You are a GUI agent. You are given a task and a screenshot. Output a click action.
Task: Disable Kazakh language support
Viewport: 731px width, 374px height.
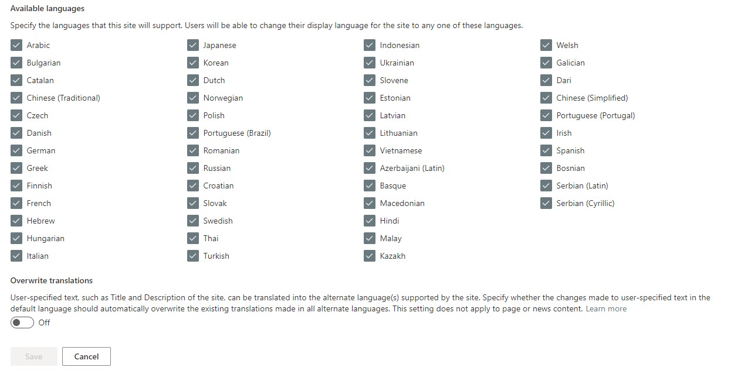click(x=370, y=256)
